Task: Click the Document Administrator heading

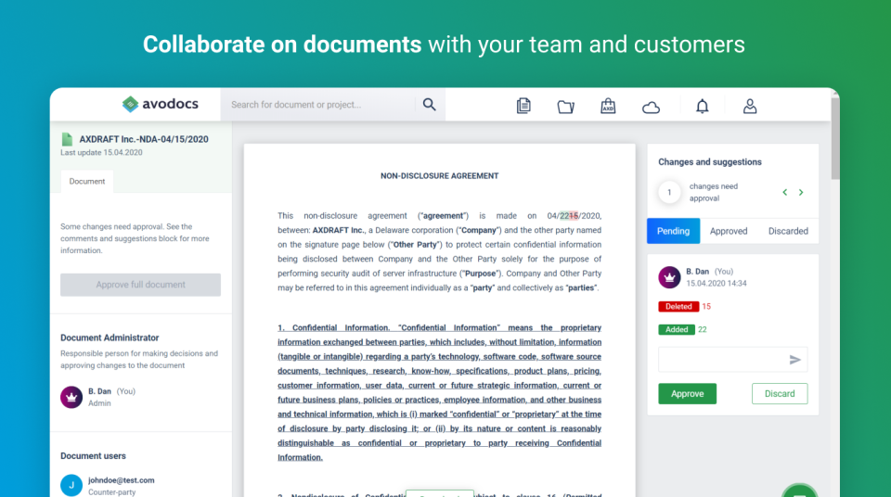Action: [x=110, y=338]
